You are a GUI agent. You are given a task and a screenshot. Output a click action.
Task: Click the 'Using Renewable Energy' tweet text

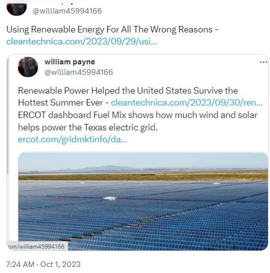[112, 29]
